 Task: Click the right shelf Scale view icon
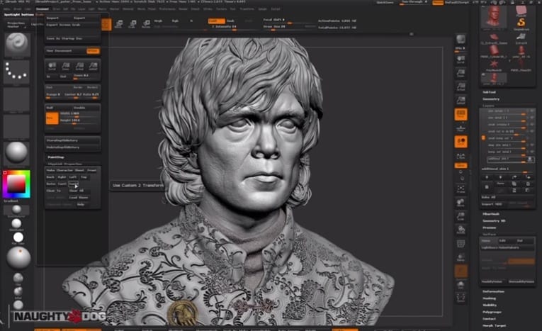click(x=461, y=216)
